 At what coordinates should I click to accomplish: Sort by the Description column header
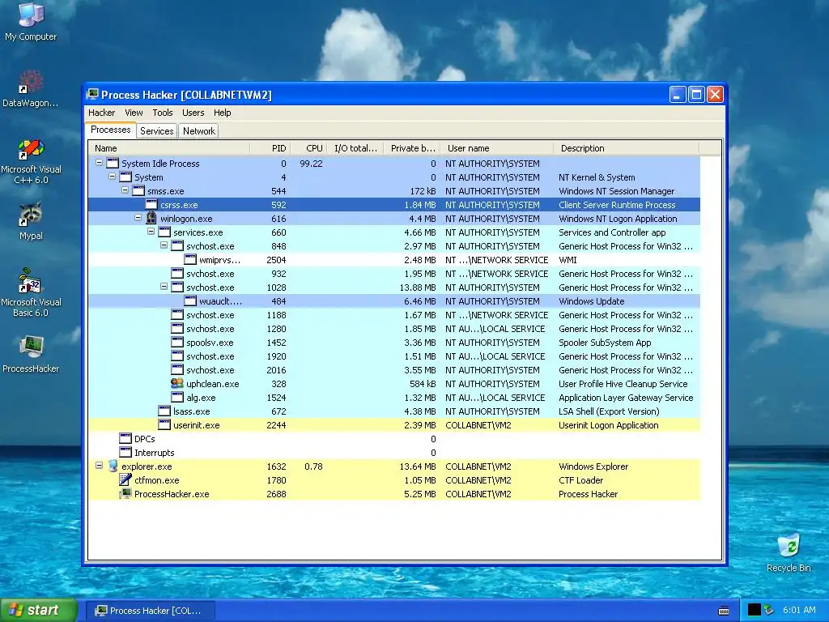pos(627,148)
